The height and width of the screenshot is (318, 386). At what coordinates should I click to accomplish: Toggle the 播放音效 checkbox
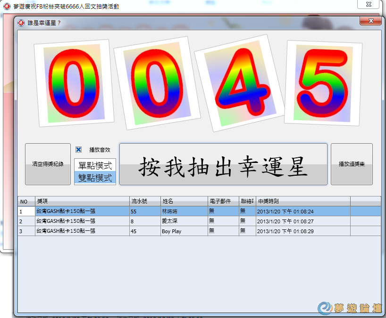(79, 150)
